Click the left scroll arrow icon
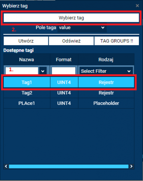The height and width of the screenshot is (181, 143). pyautogui.click(x=6, y=166)
